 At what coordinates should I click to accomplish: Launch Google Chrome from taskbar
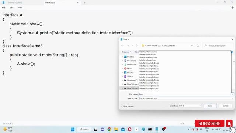click(109, 129)
